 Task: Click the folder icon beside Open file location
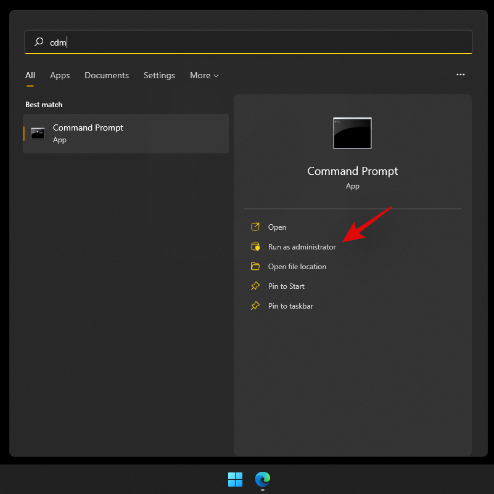pos(255,266)
